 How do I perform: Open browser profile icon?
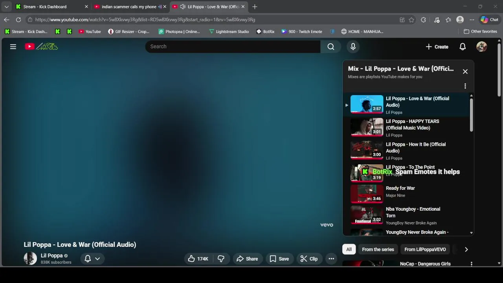pyautogui.click(x=460, y=20)
